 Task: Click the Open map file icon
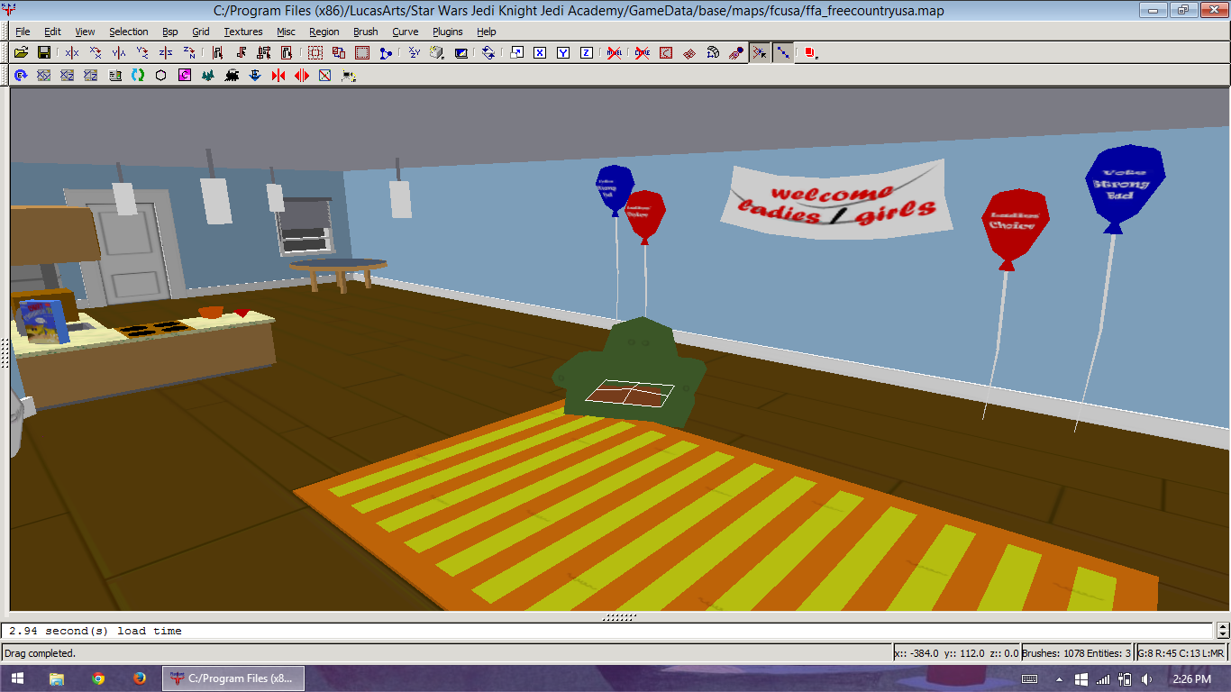pos(21,53)
